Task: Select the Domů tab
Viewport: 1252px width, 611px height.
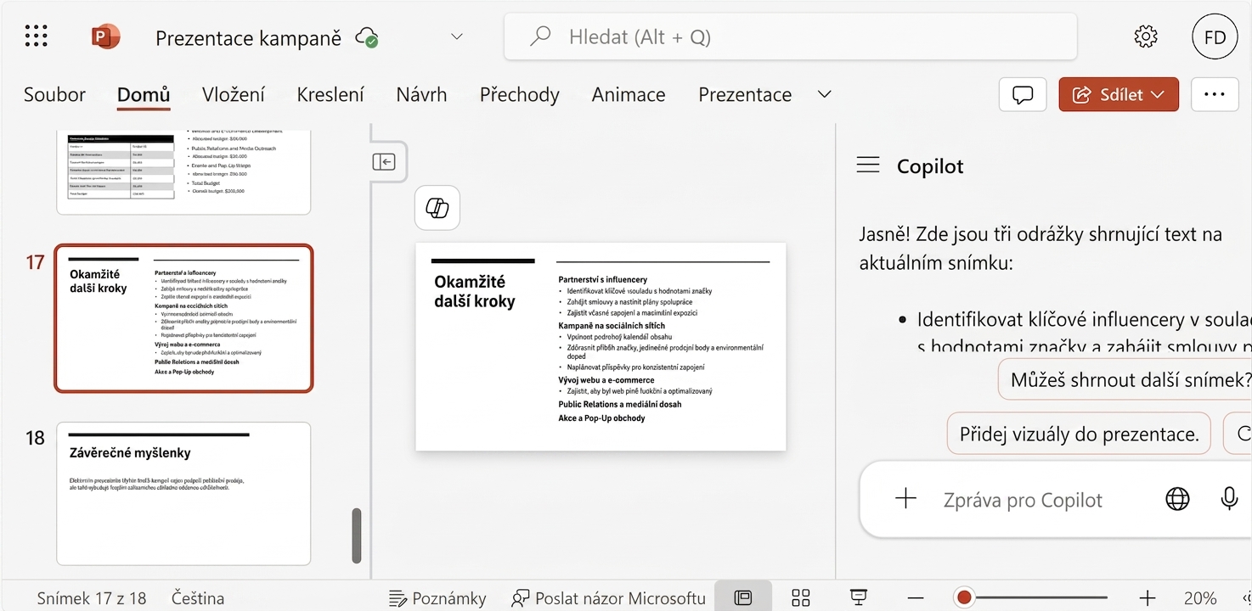Action: coord(144,95)
